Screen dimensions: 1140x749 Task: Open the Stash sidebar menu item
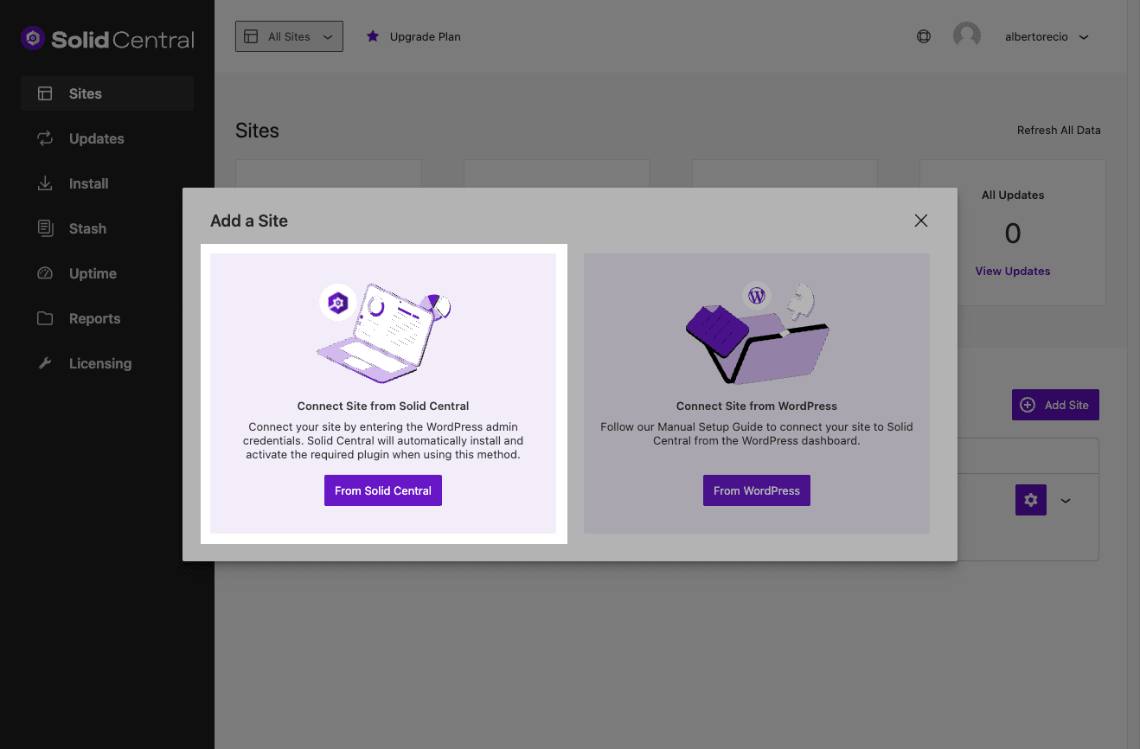[107, 228]
